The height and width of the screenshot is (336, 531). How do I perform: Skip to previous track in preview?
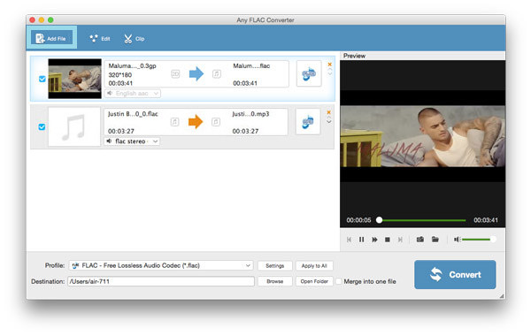click(x=349, y=240)
